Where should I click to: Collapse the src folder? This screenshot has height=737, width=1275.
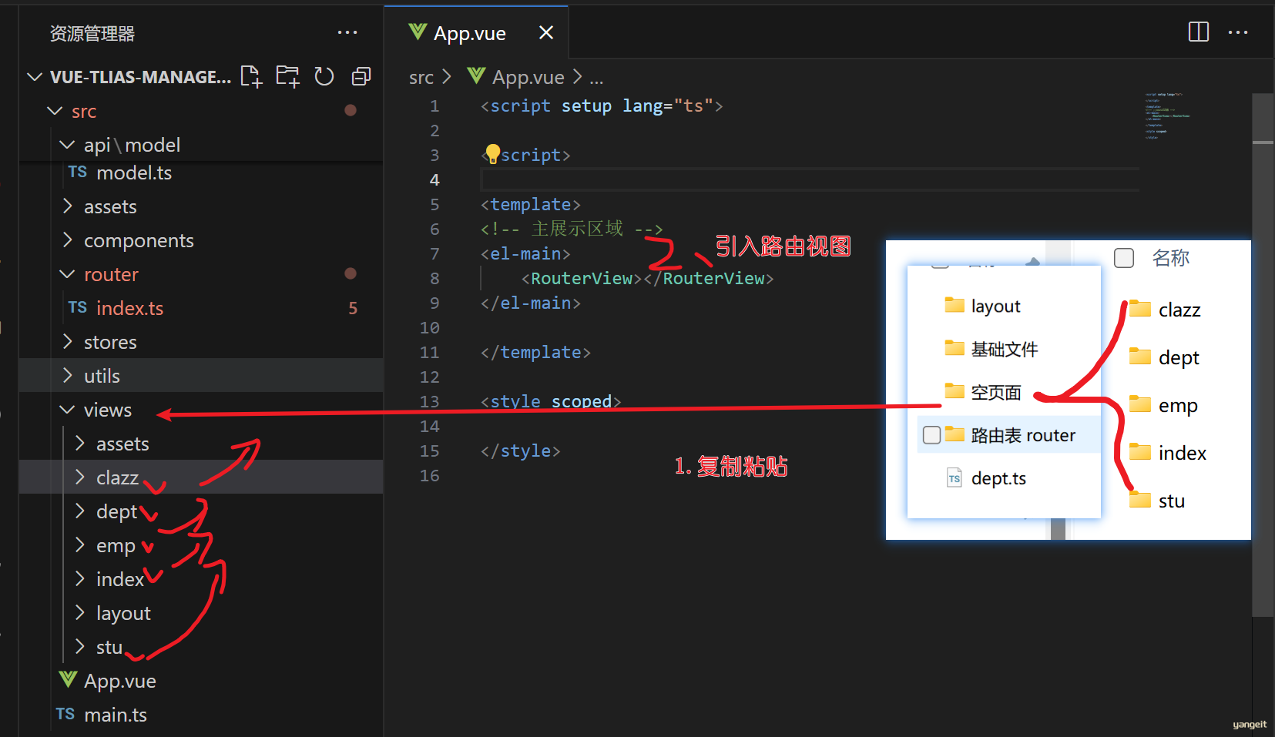tap(55, 111)
